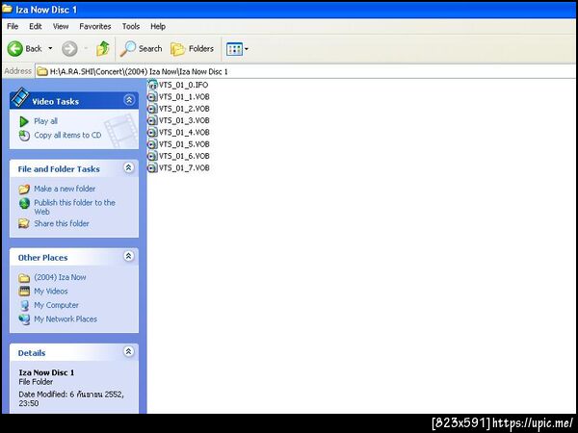Viewport: 578px width, 433px height.
Task: Collapse the Details panel
Action: pyautogui.click(x=128, y=351)
